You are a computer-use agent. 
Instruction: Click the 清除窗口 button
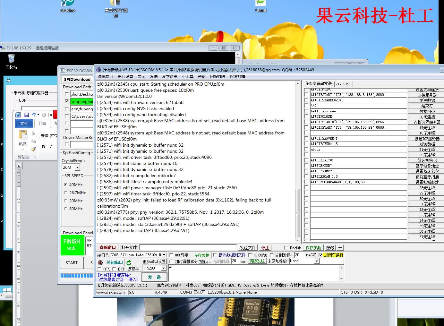[107, 247]
